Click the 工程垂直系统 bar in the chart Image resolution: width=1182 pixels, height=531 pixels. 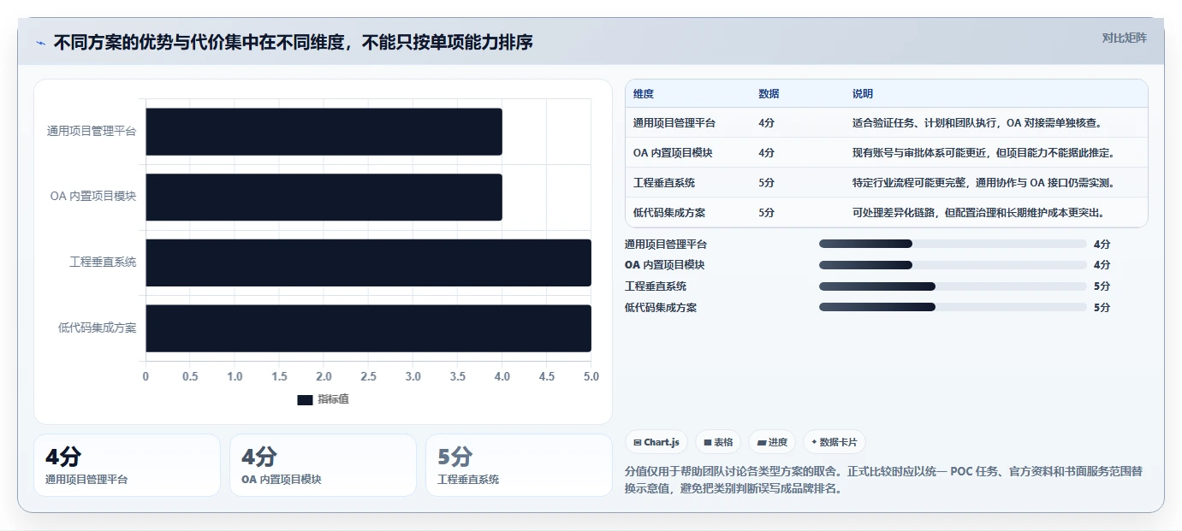(x=368, y=263)
